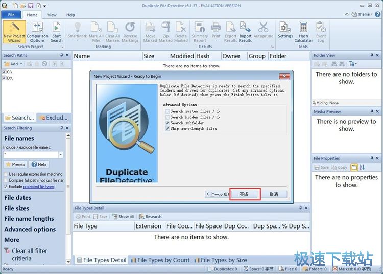383x274 pixels.
Task: Click Show All in File Types Detail
Action: click(x=124, y=217)
